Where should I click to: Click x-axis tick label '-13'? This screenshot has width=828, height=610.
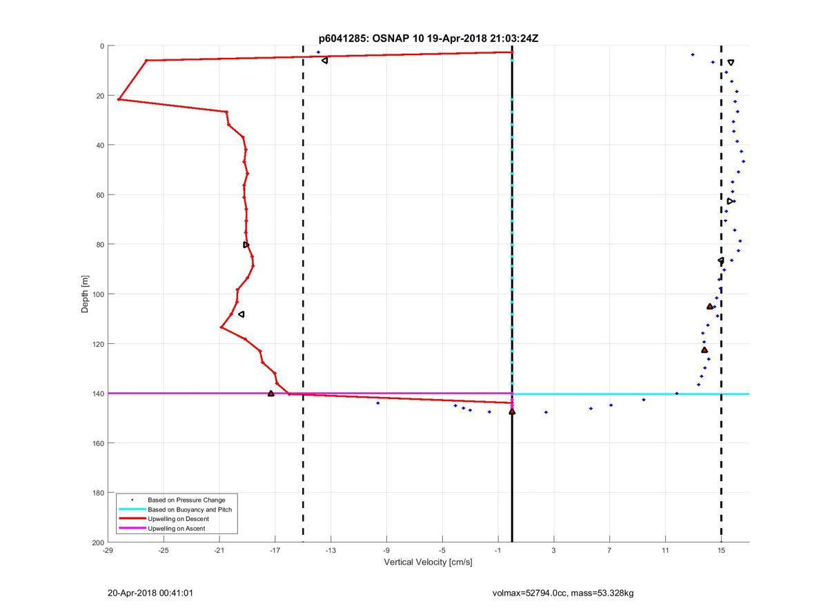point(331,551)
